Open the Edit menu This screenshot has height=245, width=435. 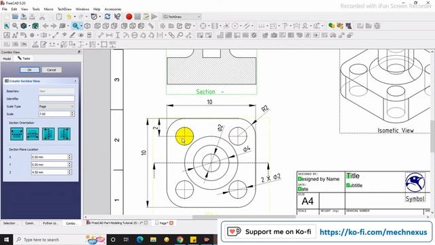point(14,9)
